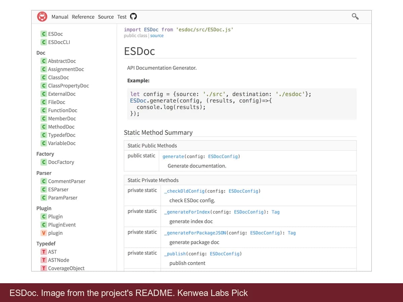Image resolution: width=403 pixels, height=302 pixels.
Task: Open MemberDoc in the sidebar
Action: point(62,118)
